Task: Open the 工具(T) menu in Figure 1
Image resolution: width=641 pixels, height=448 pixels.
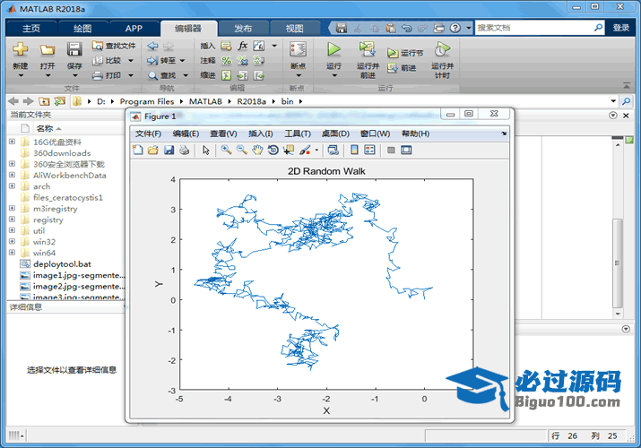Action: (x=297, y=134)
